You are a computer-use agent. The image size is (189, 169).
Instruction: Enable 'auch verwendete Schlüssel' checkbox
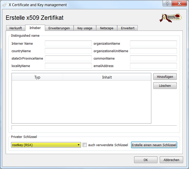(85, 145)
